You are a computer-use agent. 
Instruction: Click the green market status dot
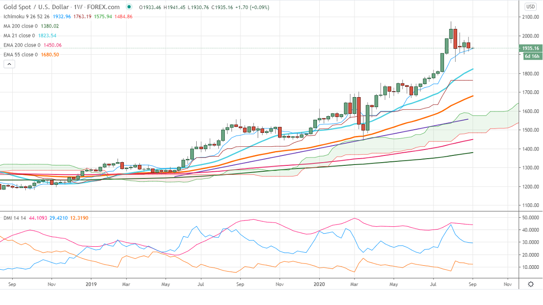130,7
